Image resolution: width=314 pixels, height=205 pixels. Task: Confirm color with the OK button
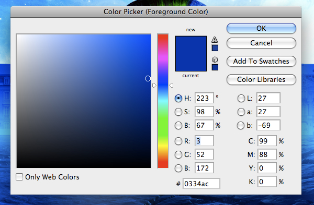pyautogui.click(x=261, y=28)
